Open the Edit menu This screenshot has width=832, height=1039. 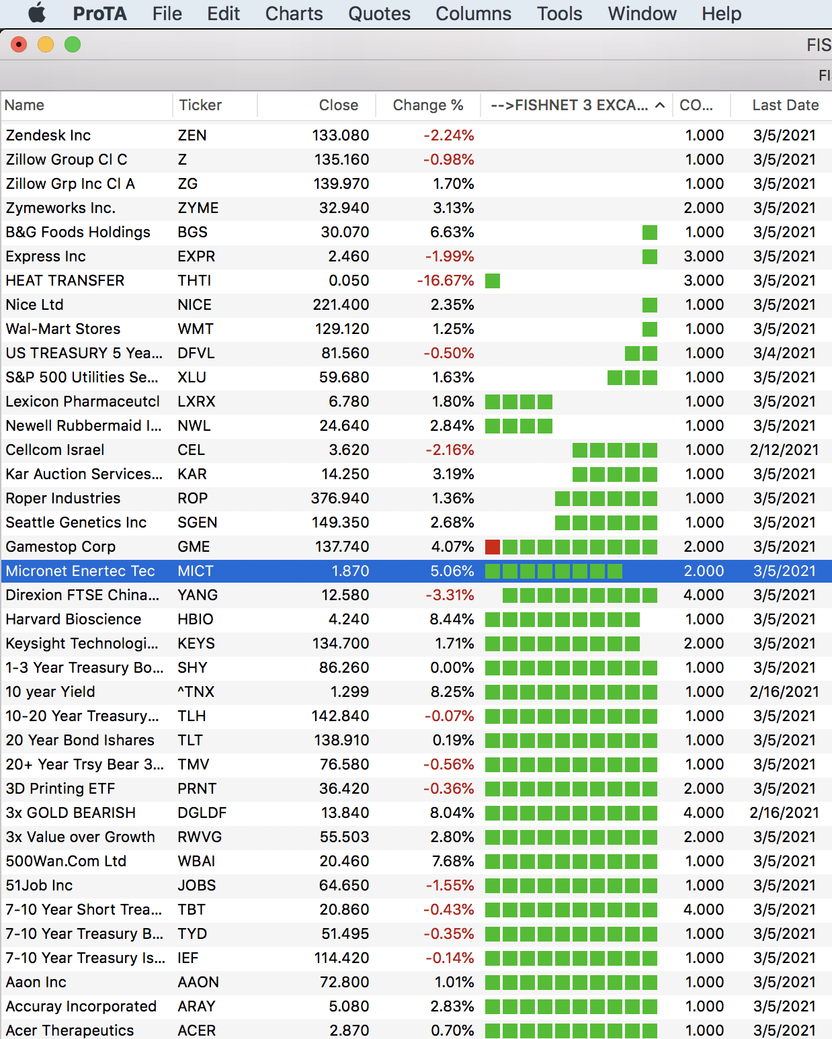coord(223,13)
